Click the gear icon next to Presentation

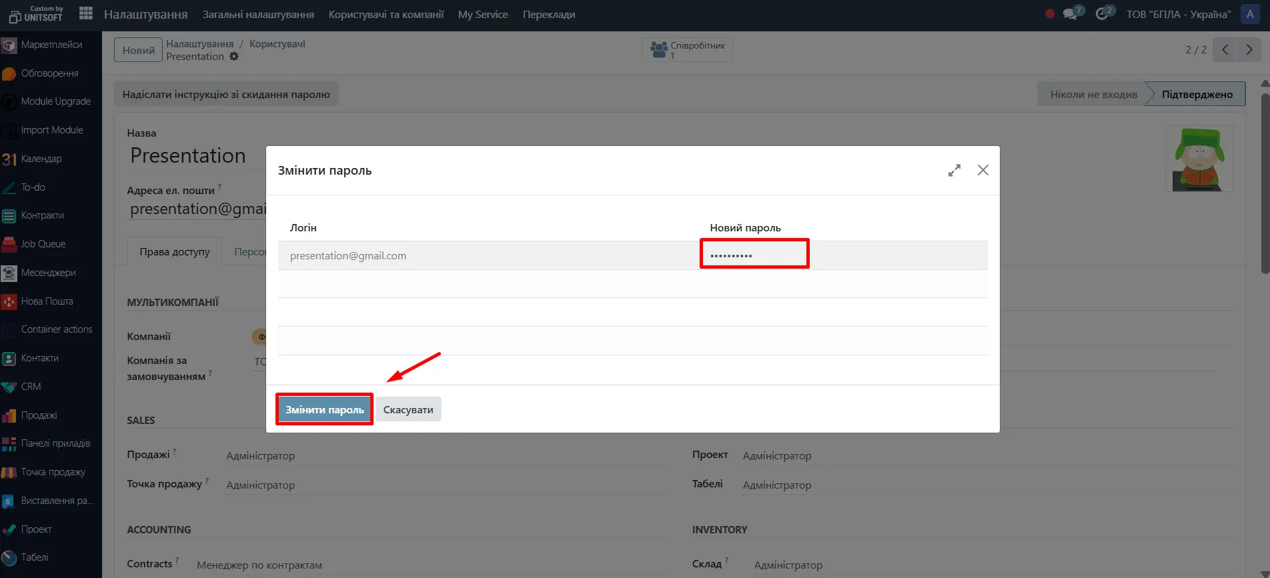[x=234, y=57]
